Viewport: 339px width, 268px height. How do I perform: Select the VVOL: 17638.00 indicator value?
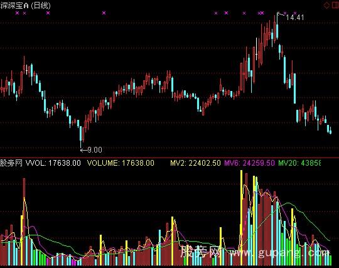(x=53, y=163)
